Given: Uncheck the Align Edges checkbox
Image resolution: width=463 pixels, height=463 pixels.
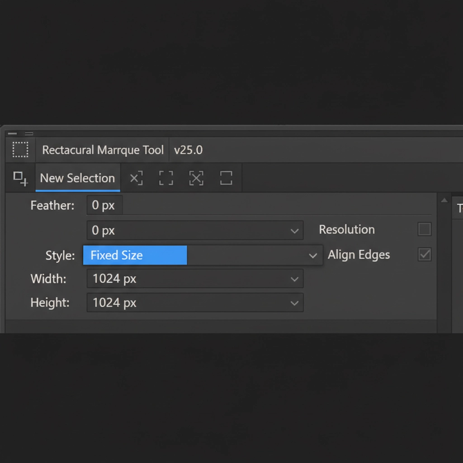Looking at the screenshot, I should coord(424,255).
